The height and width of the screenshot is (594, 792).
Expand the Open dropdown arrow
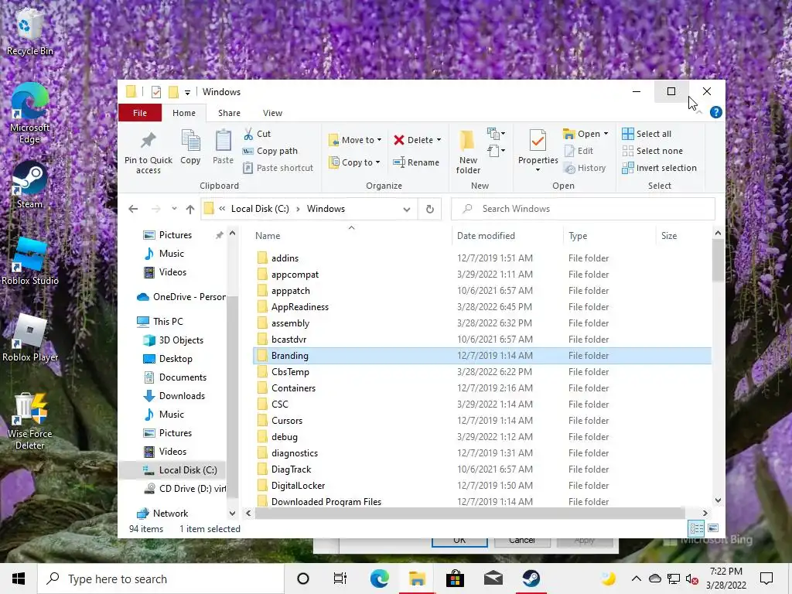(606, 134)
